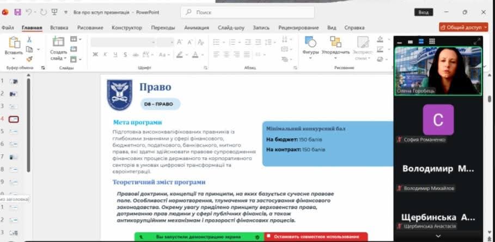Click Остановить совместное использование button
Viewport: 495px width, 242px height.
(316, 237)
